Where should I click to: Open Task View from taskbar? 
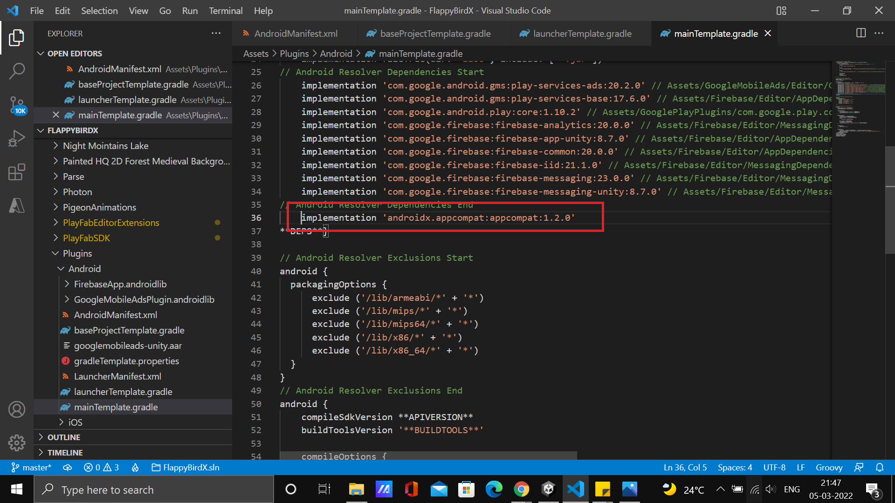pyautogui.click(x=324, y=489)
